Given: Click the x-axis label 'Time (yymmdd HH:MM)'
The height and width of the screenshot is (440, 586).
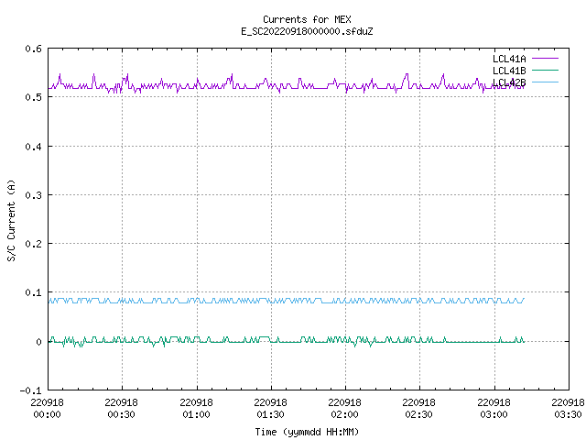Looking at the screenshot, I should pyautogui.click(x=307, y=432).
